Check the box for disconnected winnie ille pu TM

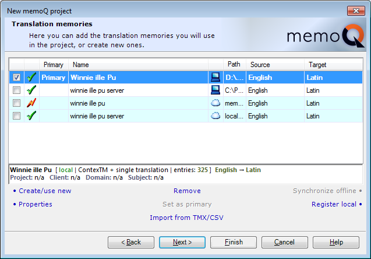pyautogui.click(x=16, y=103)
